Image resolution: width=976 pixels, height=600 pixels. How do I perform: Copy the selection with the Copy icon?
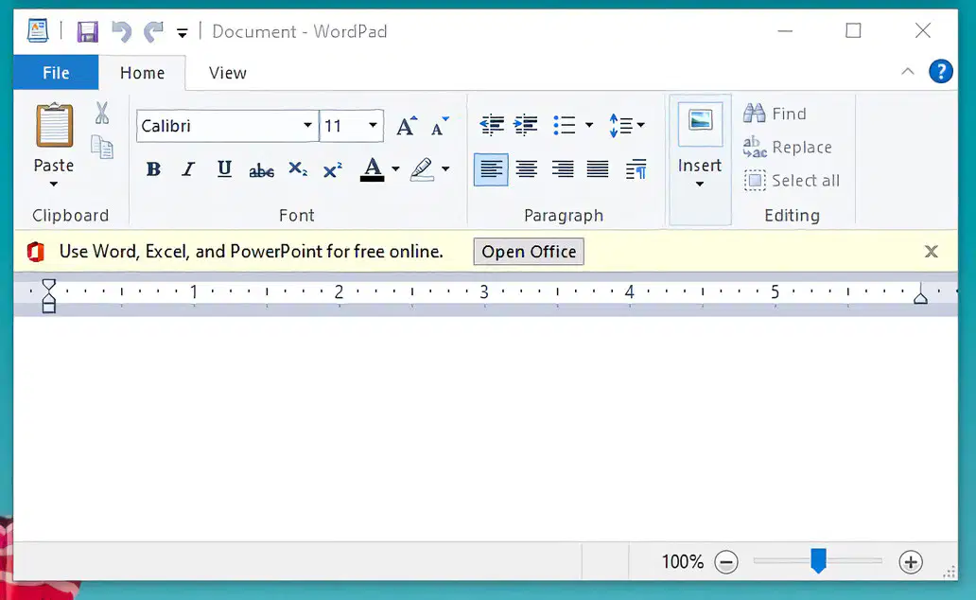pyautogui.click(x=102, y=147)
